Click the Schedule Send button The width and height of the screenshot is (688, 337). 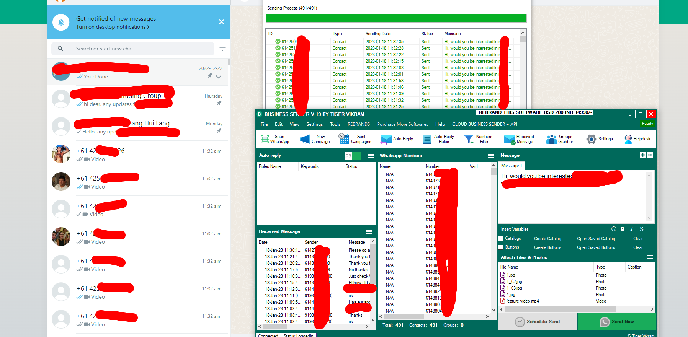(x=538, y=322)
